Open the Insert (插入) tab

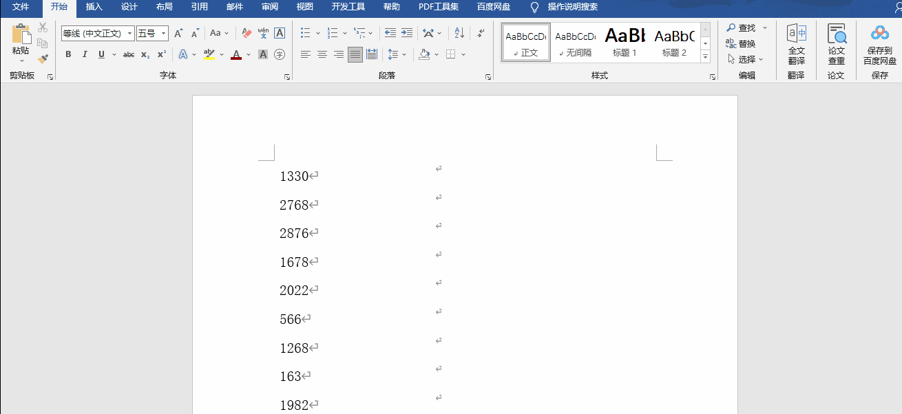click(94, 8)
